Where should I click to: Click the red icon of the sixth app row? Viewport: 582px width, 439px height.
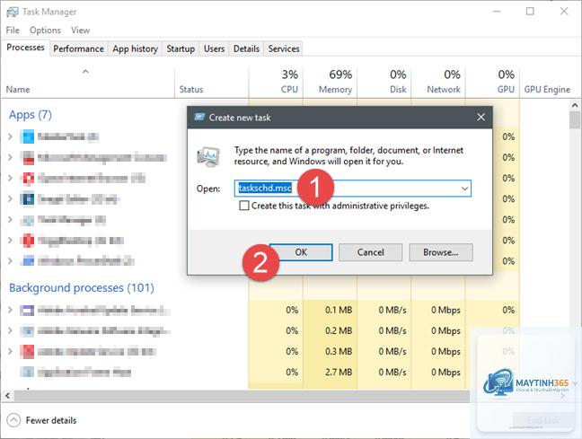27,241
